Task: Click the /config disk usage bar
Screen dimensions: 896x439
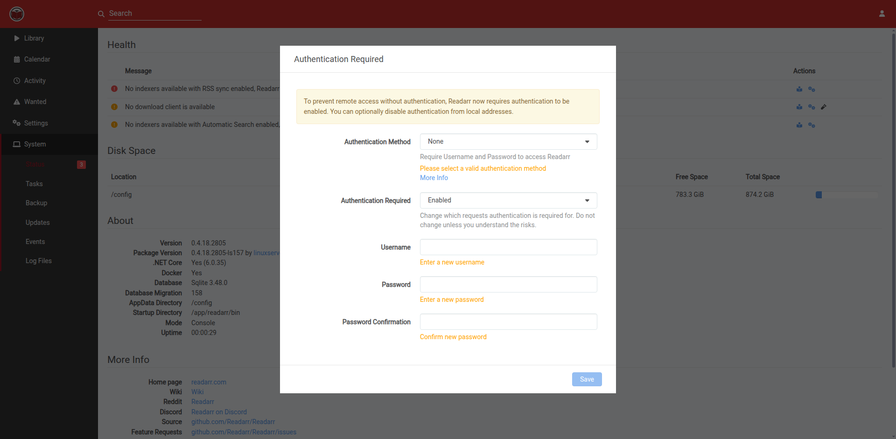Action: pos(847,195)
